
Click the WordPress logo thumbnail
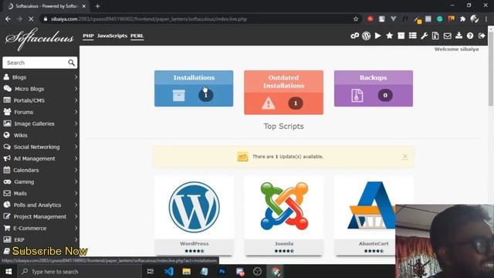(194, 207)
